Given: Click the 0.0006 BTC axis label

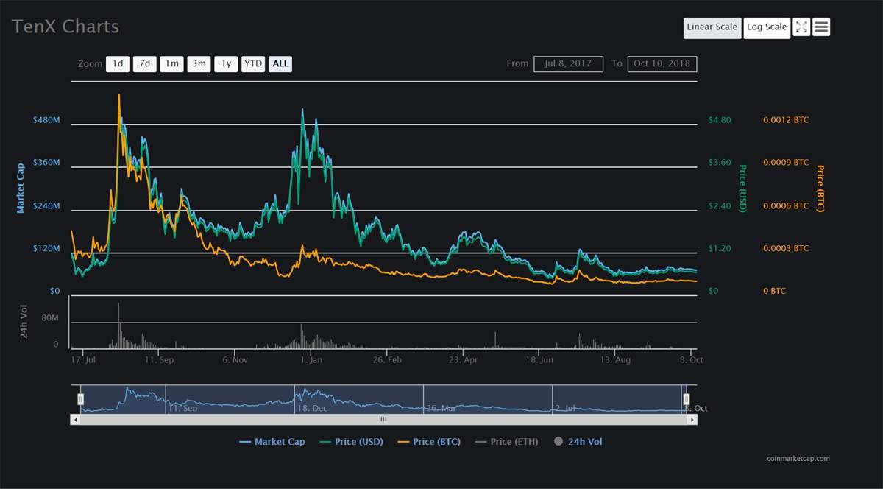Looking at the screenshot, I should tap(786, 206).
